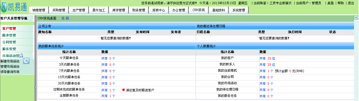Image resolution: width=359 pixels, height=101 pixels.
Task: Switch to the 库存管理 tab
Action: (119, 10)
